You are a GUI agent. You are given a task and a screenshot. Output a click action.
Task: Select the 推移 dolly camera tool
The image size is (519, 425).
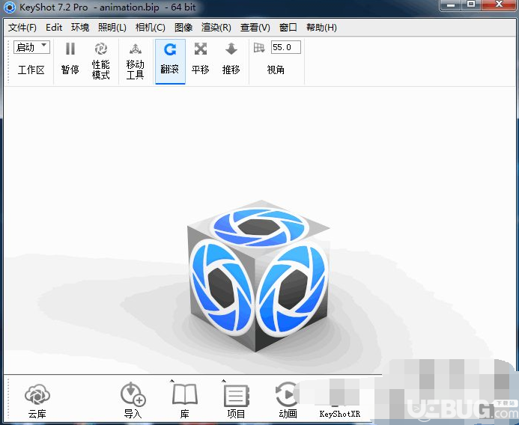point(231,59)
